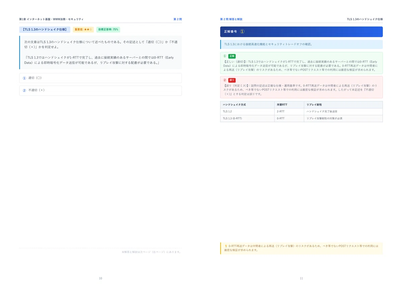Click the circled ② in the red explanation box
402x284 pixels.
[225, 80]
